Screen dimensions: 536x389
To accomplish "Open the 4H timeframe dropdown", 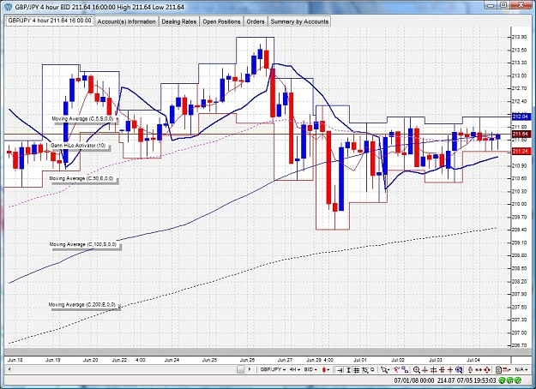I will click(x=295, y=369).
